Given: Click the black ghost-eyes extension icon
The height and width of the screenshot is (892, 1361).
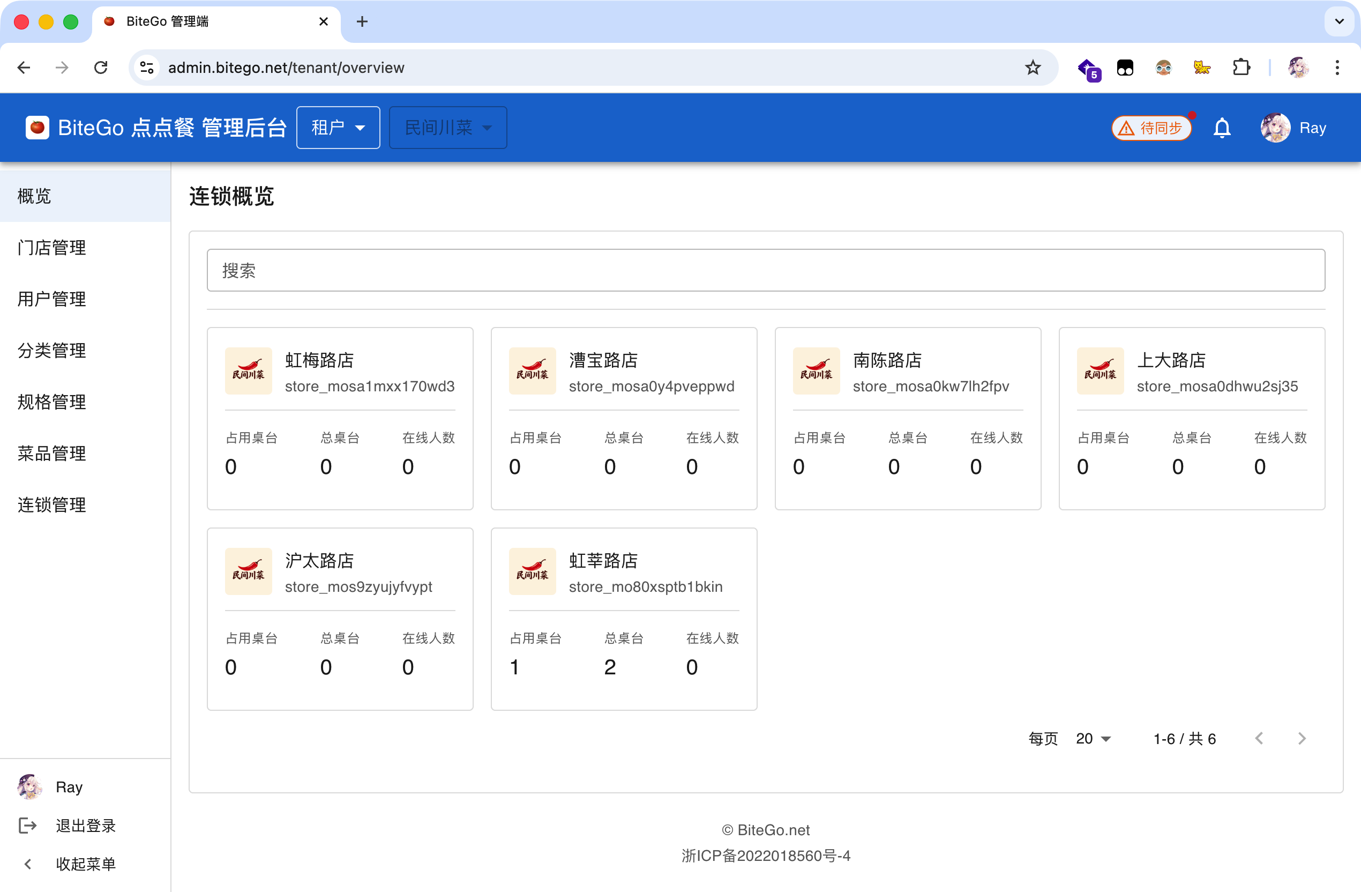Looking at the screenshot, I should coord(1125,68).
